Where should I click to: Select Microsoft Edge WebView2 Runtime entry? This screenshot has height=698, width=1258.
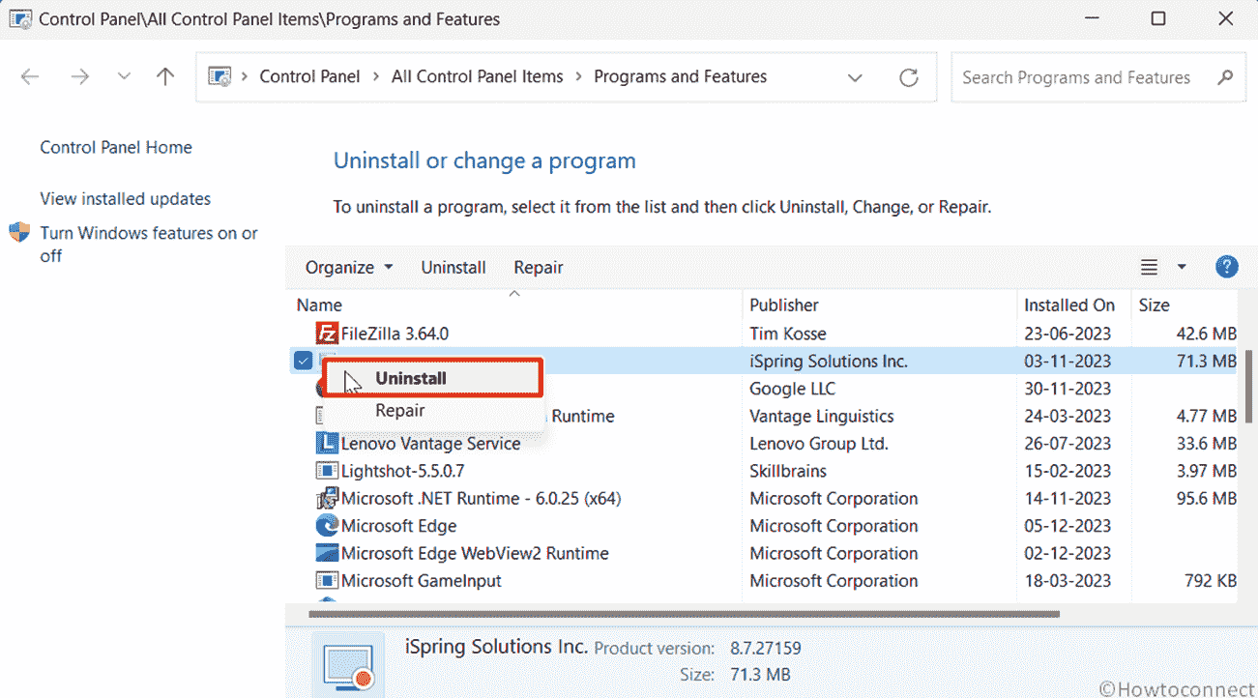pyautogui.click(x=475, y=554)
